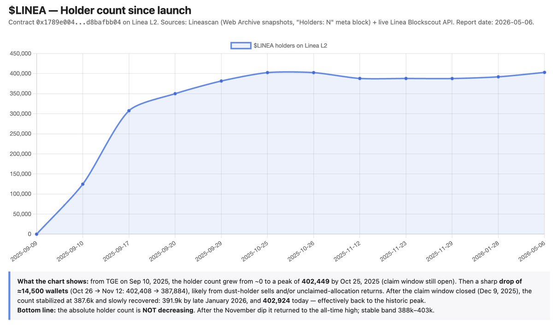Image resolution: width=553 pixels, height=328 pixels.
Task: Click the y-axis label 350,000
Action: coord(20,94)
